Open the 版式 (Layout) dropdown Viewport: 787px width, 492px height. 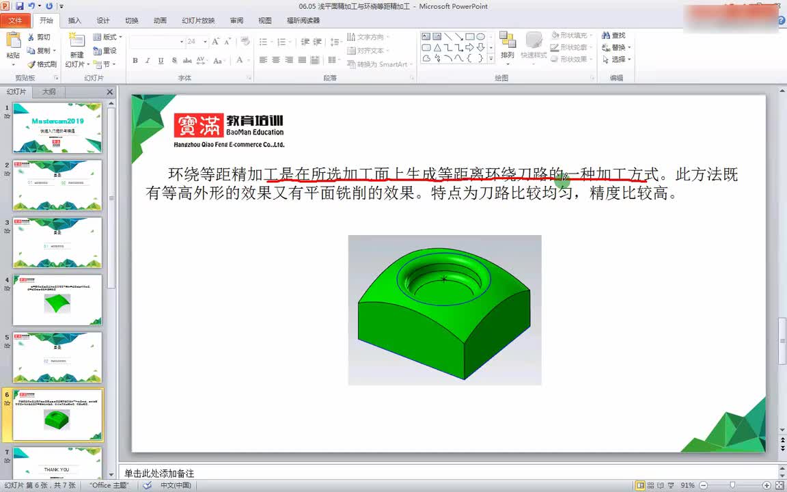107,37
